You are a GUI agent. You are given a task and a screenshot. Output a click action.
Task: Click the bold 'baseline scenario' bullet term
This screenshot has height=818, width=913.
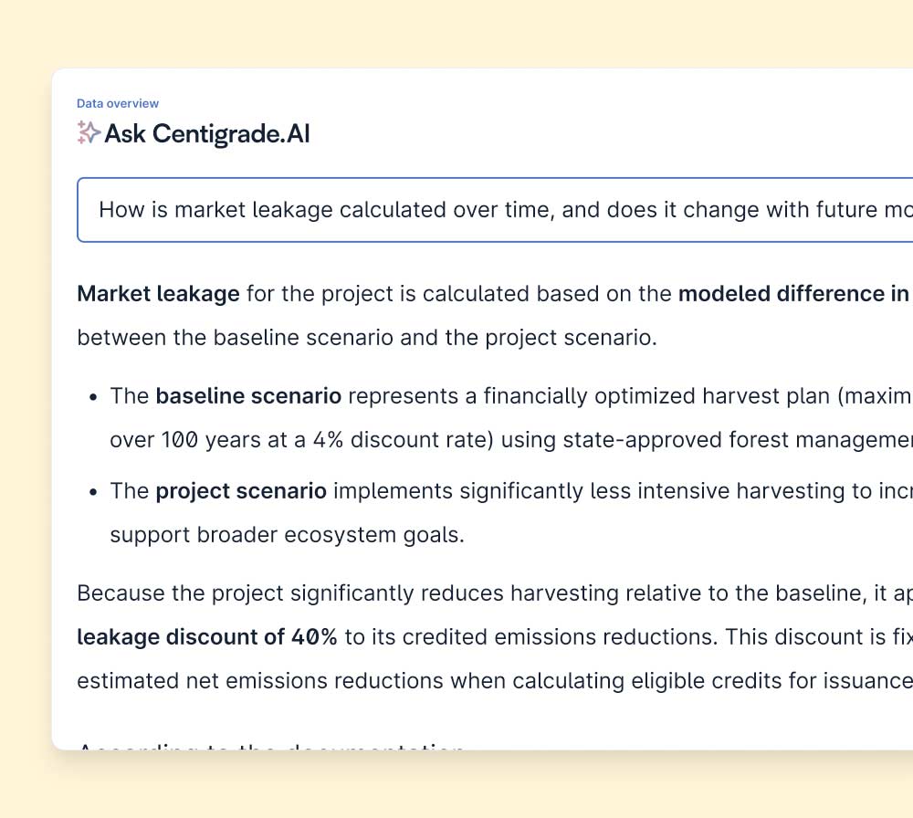[x=248, y=396]
